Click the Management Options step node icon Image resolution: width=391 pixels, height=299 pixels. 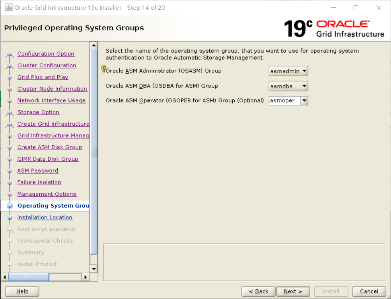(x=10, y=194)
